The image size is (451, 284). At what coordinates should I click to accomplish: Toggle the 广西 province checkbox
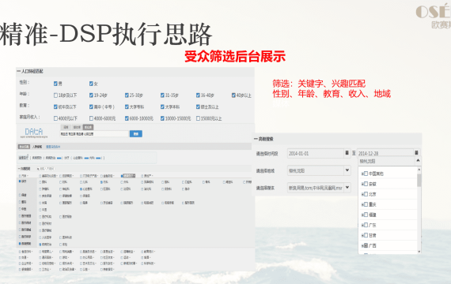tap(366, 245)
